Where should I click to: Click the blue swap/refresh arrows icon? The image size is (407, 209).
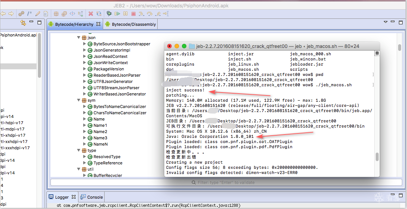tap(99, 14)
